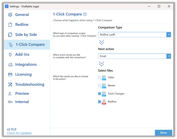Click the 1-Click Compare cursor icon
The width and height of the screenshot is (177, 139).
click(x=10, y=44)
